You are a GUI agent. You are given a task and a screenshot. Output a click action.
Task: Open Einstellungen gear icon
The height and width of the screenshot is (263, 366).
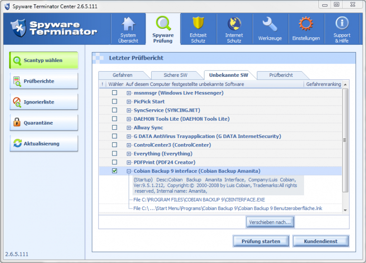306,24
